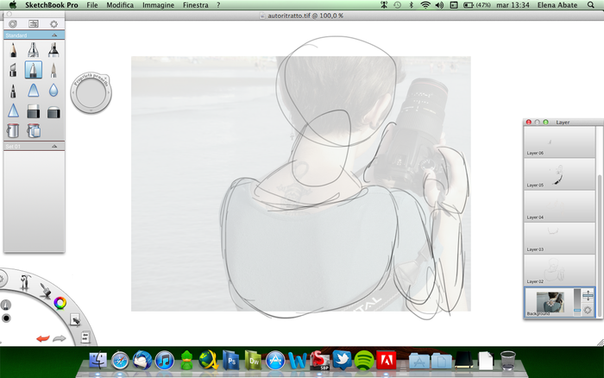Open the Brush properties puck
This screenshot has height=378, width=604.
pyautogui.click(x=91, y=93)
